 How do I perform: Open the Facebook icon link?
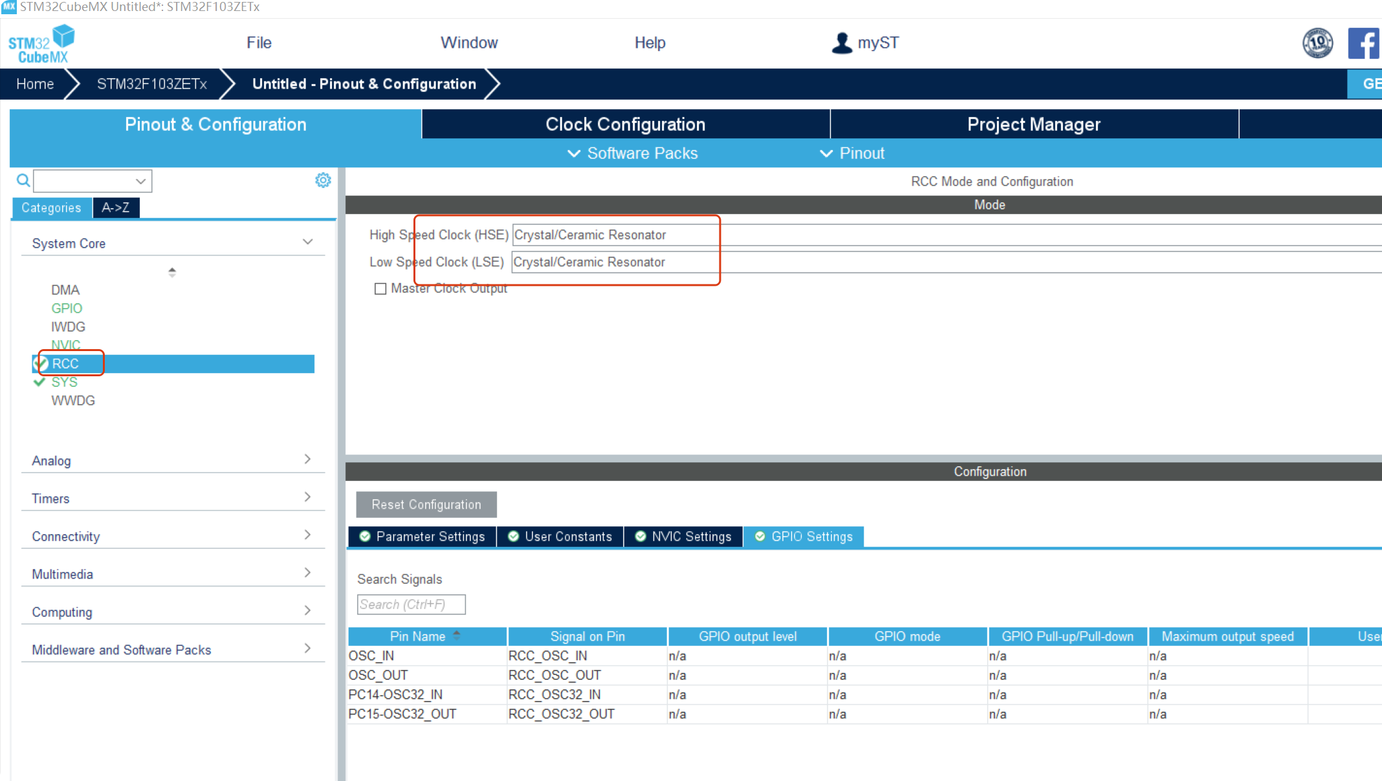pyautogui.click(x=1363, y=44)
